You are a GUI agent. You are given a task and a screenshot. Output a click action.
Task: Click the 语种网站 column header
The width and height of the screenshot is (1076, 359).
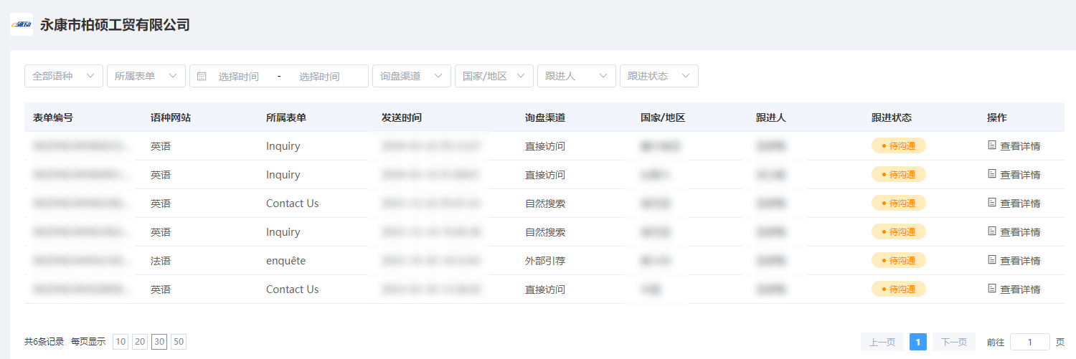click(171, 118)
